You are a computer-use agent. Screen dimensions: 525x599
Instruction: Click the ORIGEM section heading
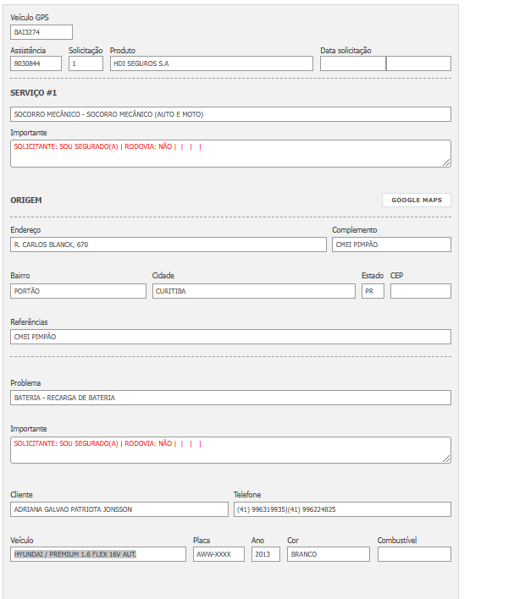[x=26, y=201]
